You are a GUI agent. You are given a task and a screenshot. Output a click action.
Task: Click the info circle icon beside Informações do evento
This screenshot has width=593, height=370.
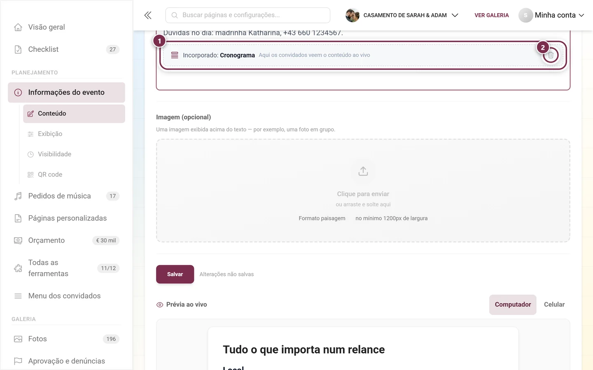[18, 92]
